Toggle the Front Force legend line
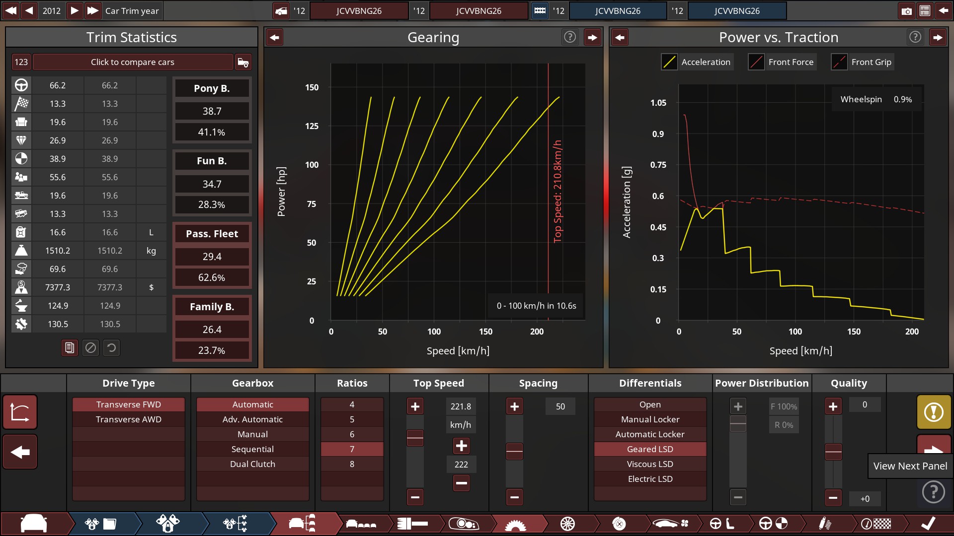Viewport: 954px width, 536px height. click(756, 62)
